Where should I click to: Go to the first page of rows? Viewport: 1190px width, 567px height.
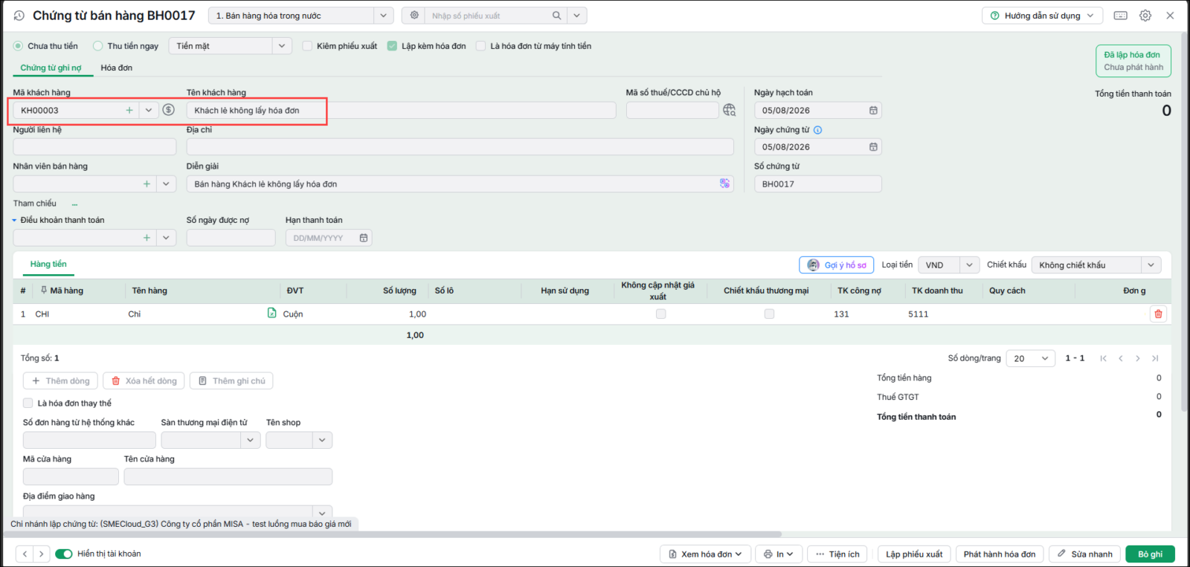point(1104,358)
